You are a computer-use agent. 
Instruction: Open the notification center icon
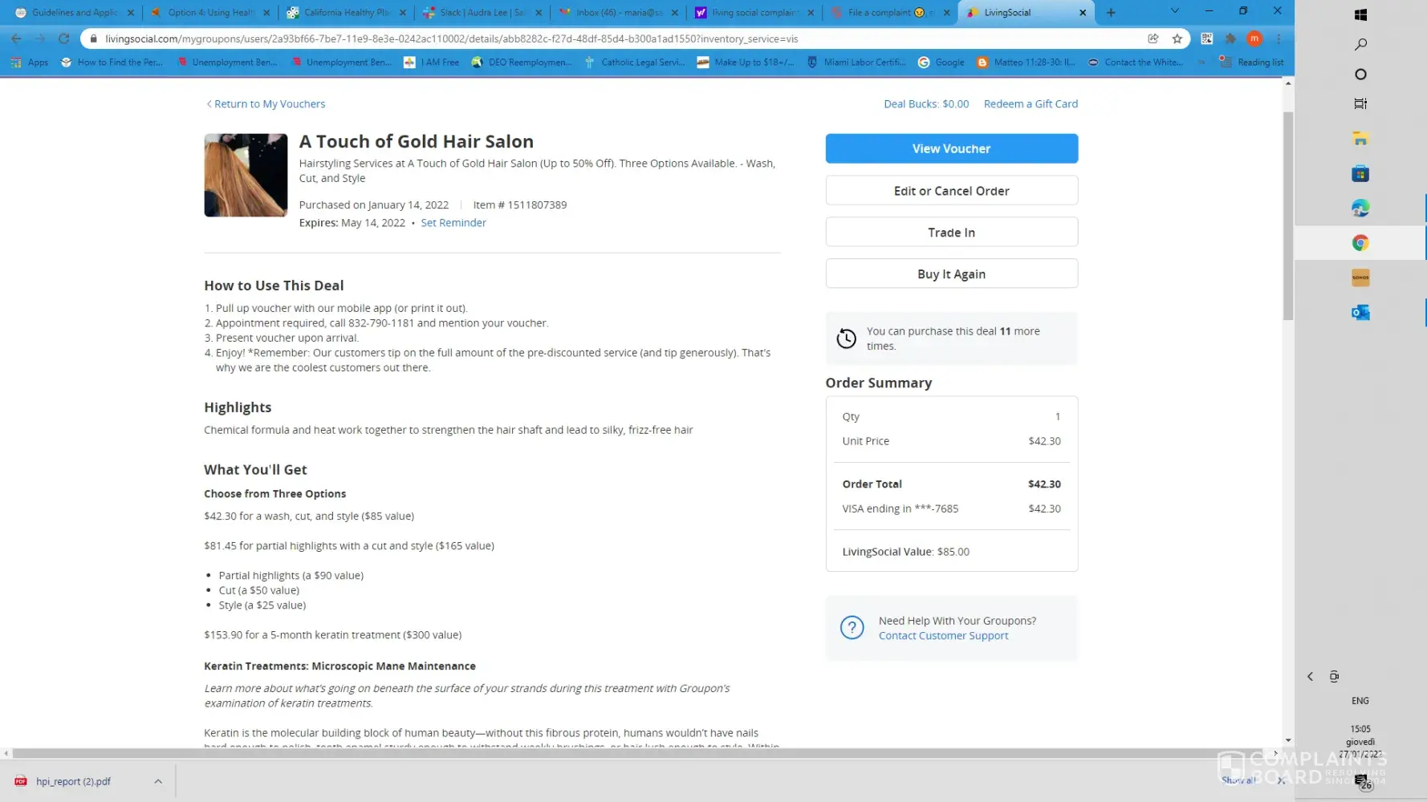point(1362,782)
